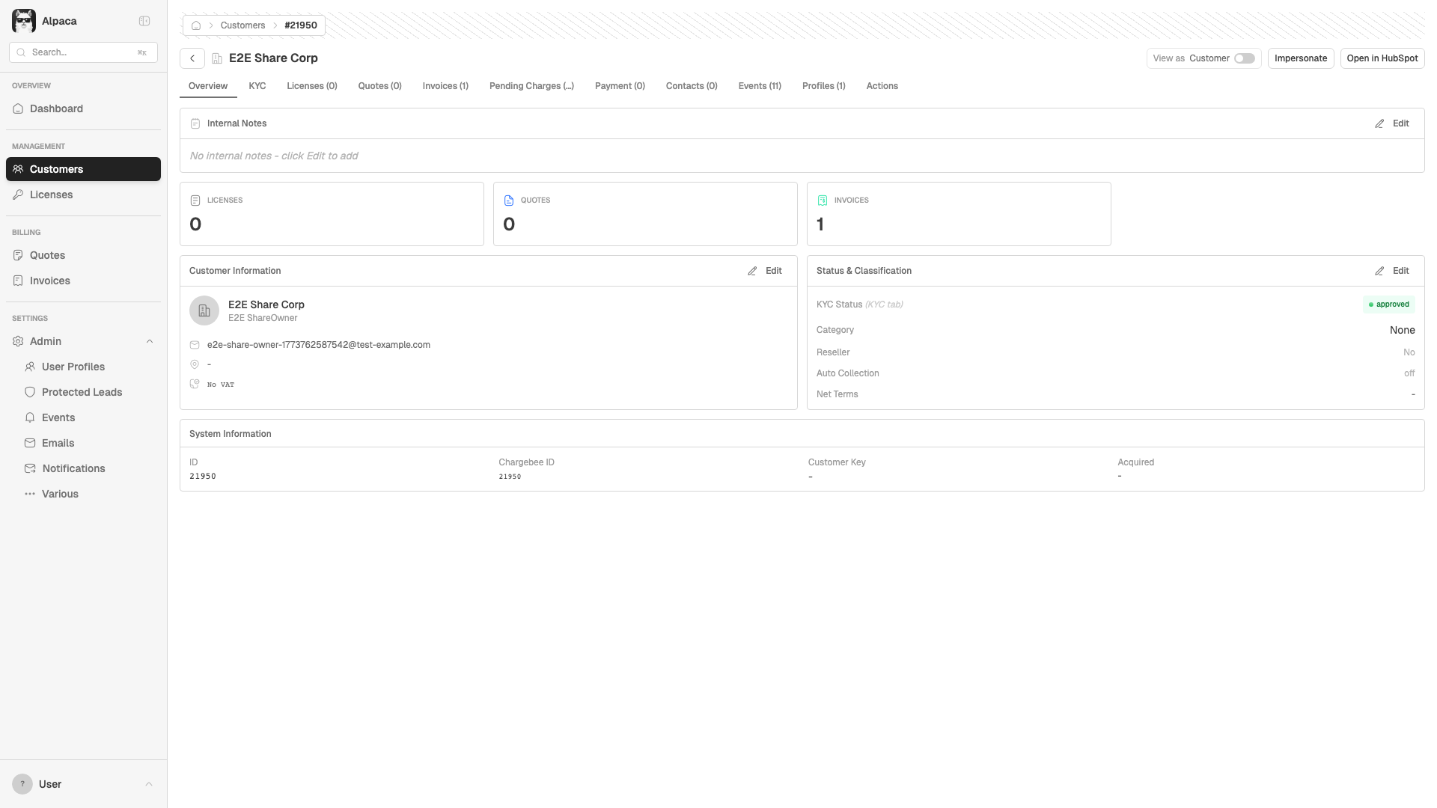Toggle the View as Customer switch
Screen dimensions: 1437x808
pyautogui.click(x=1244, y=58)
